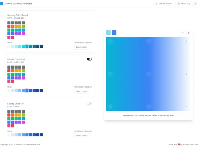
Task: Pick blue in Middle Color palette
Action: point(9,78)
